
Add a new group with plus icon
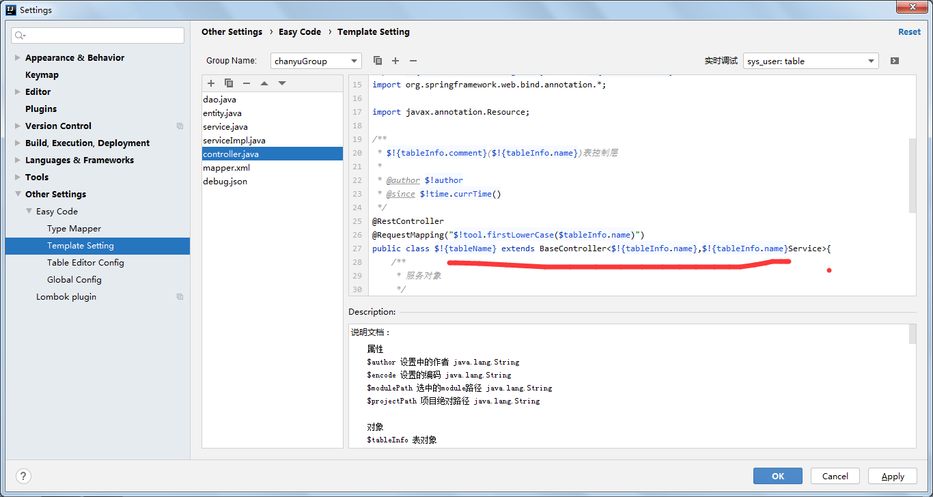(395, 61)
